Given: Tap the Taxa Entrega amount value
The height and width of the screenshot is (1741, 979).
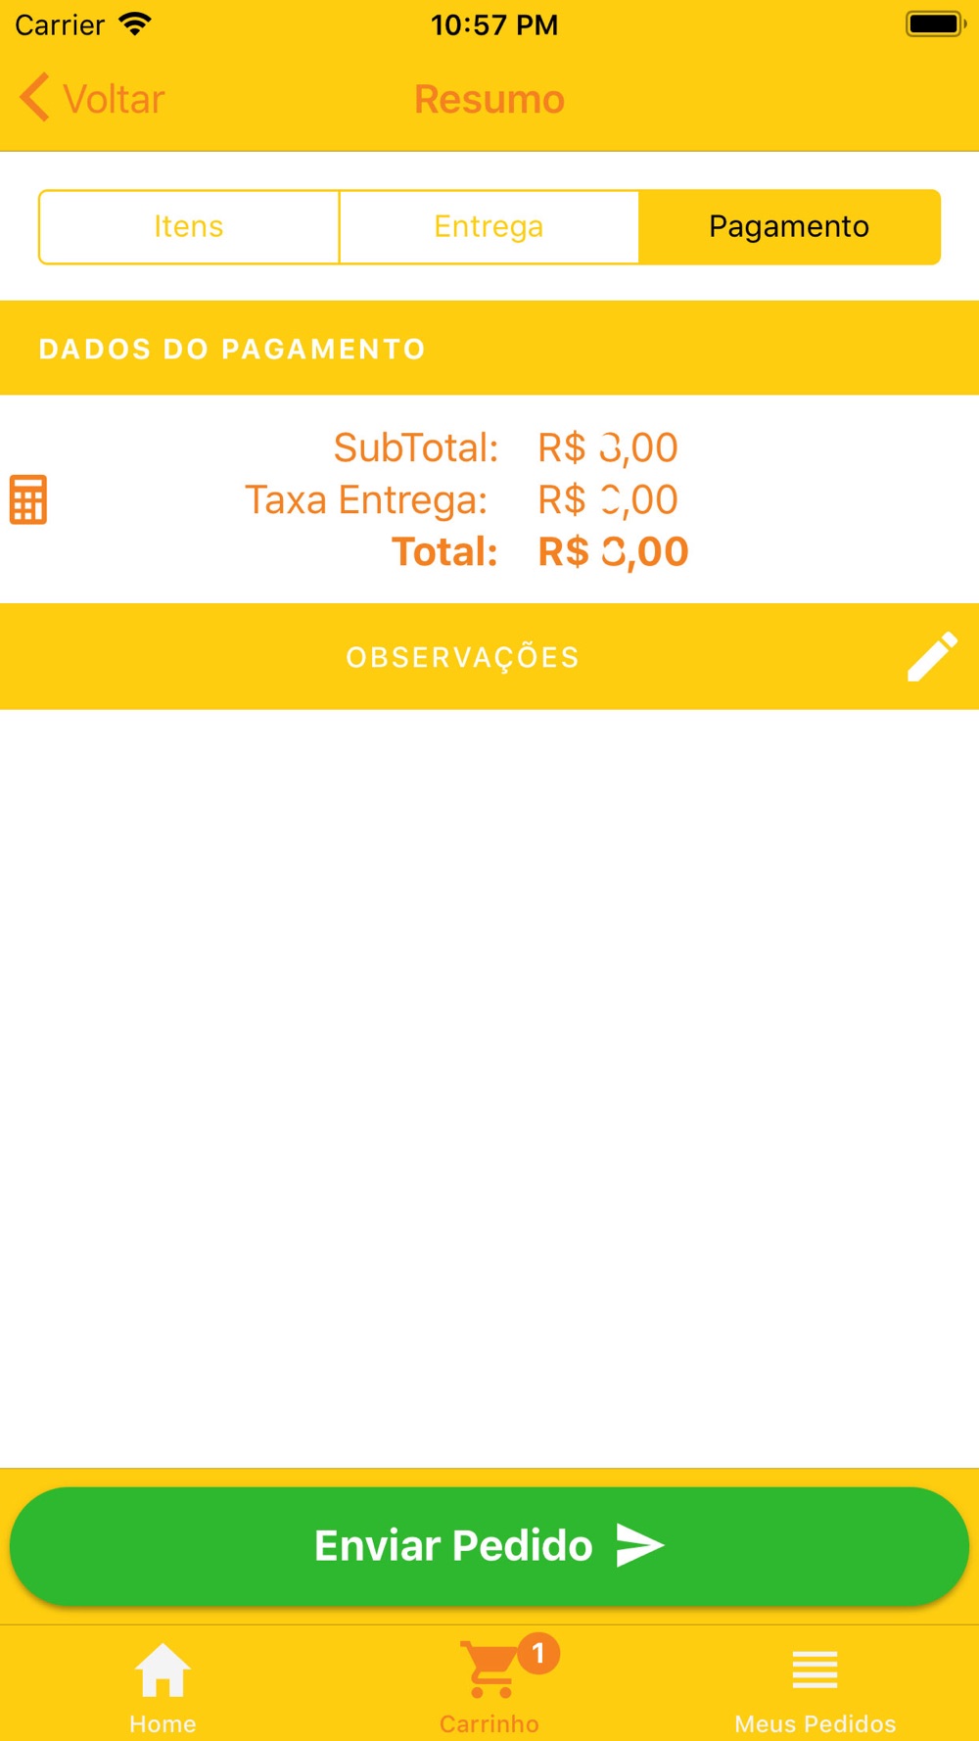Looking at the screenshot, I should (x=608, y=499).
